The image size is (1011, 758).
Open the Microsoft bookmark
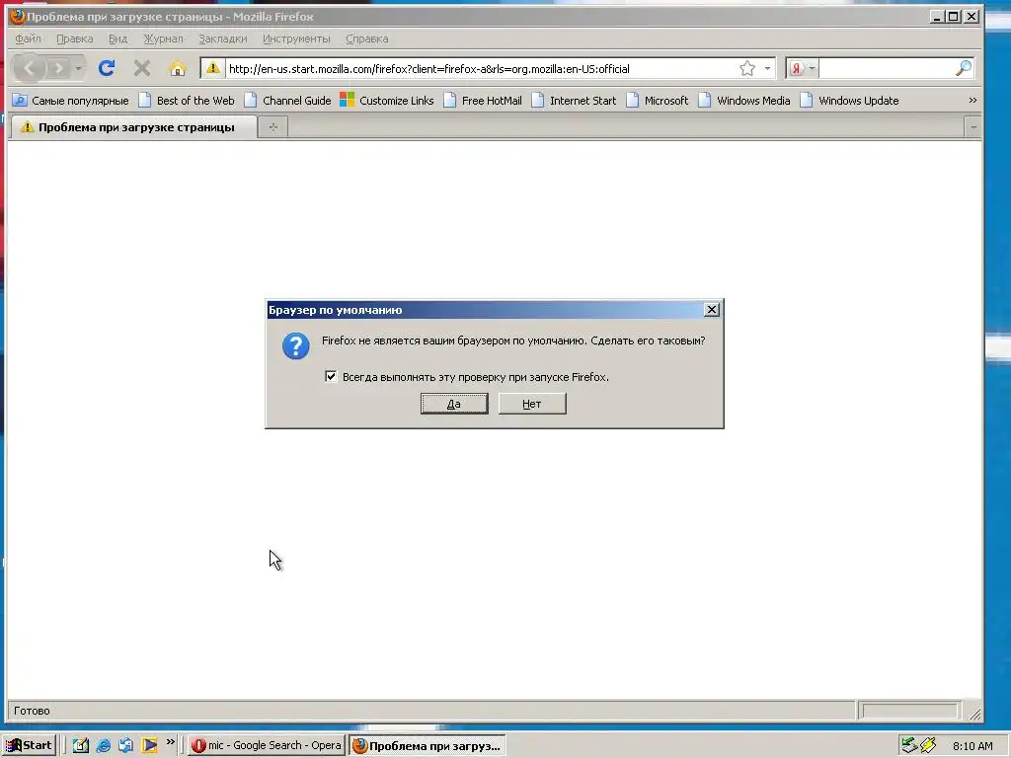[657, 101]
